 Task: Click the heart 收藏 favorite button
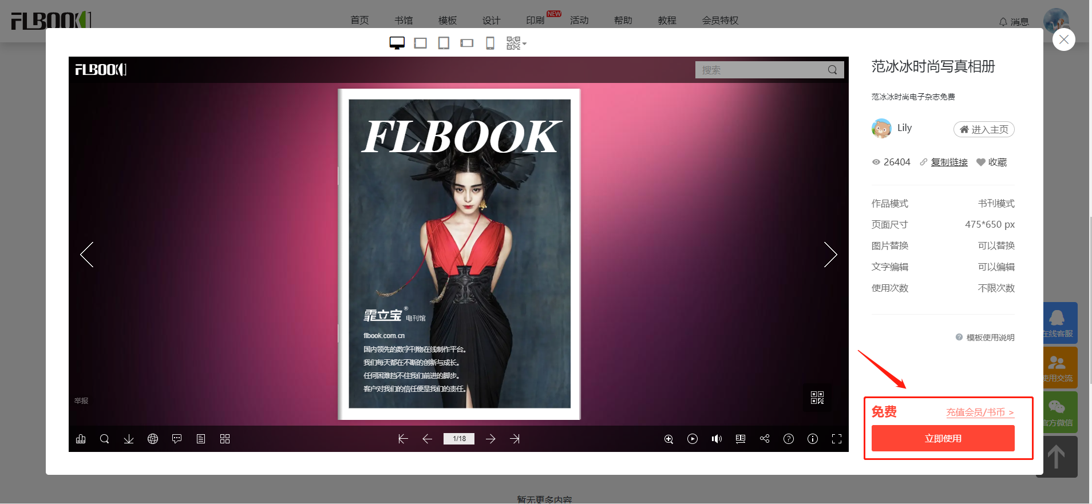(991, 162)
